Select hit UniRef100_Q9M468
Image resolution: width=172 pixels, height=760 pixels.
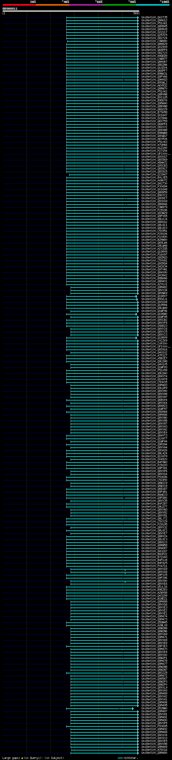point(154,732)
